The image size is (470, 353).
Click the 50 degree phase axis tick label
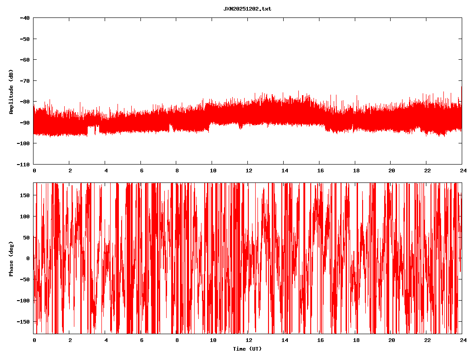pos(26,237)
